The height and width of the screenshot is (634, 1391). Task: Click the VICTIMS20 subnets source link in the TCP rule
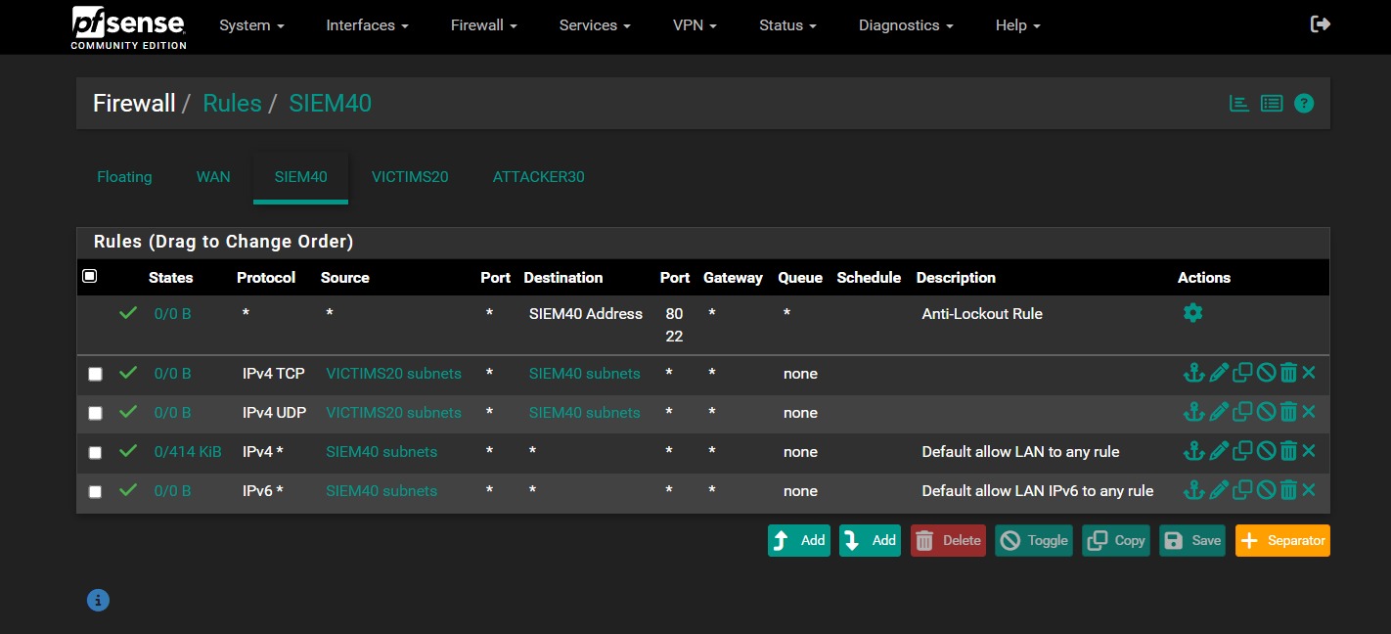coord(393,374)
